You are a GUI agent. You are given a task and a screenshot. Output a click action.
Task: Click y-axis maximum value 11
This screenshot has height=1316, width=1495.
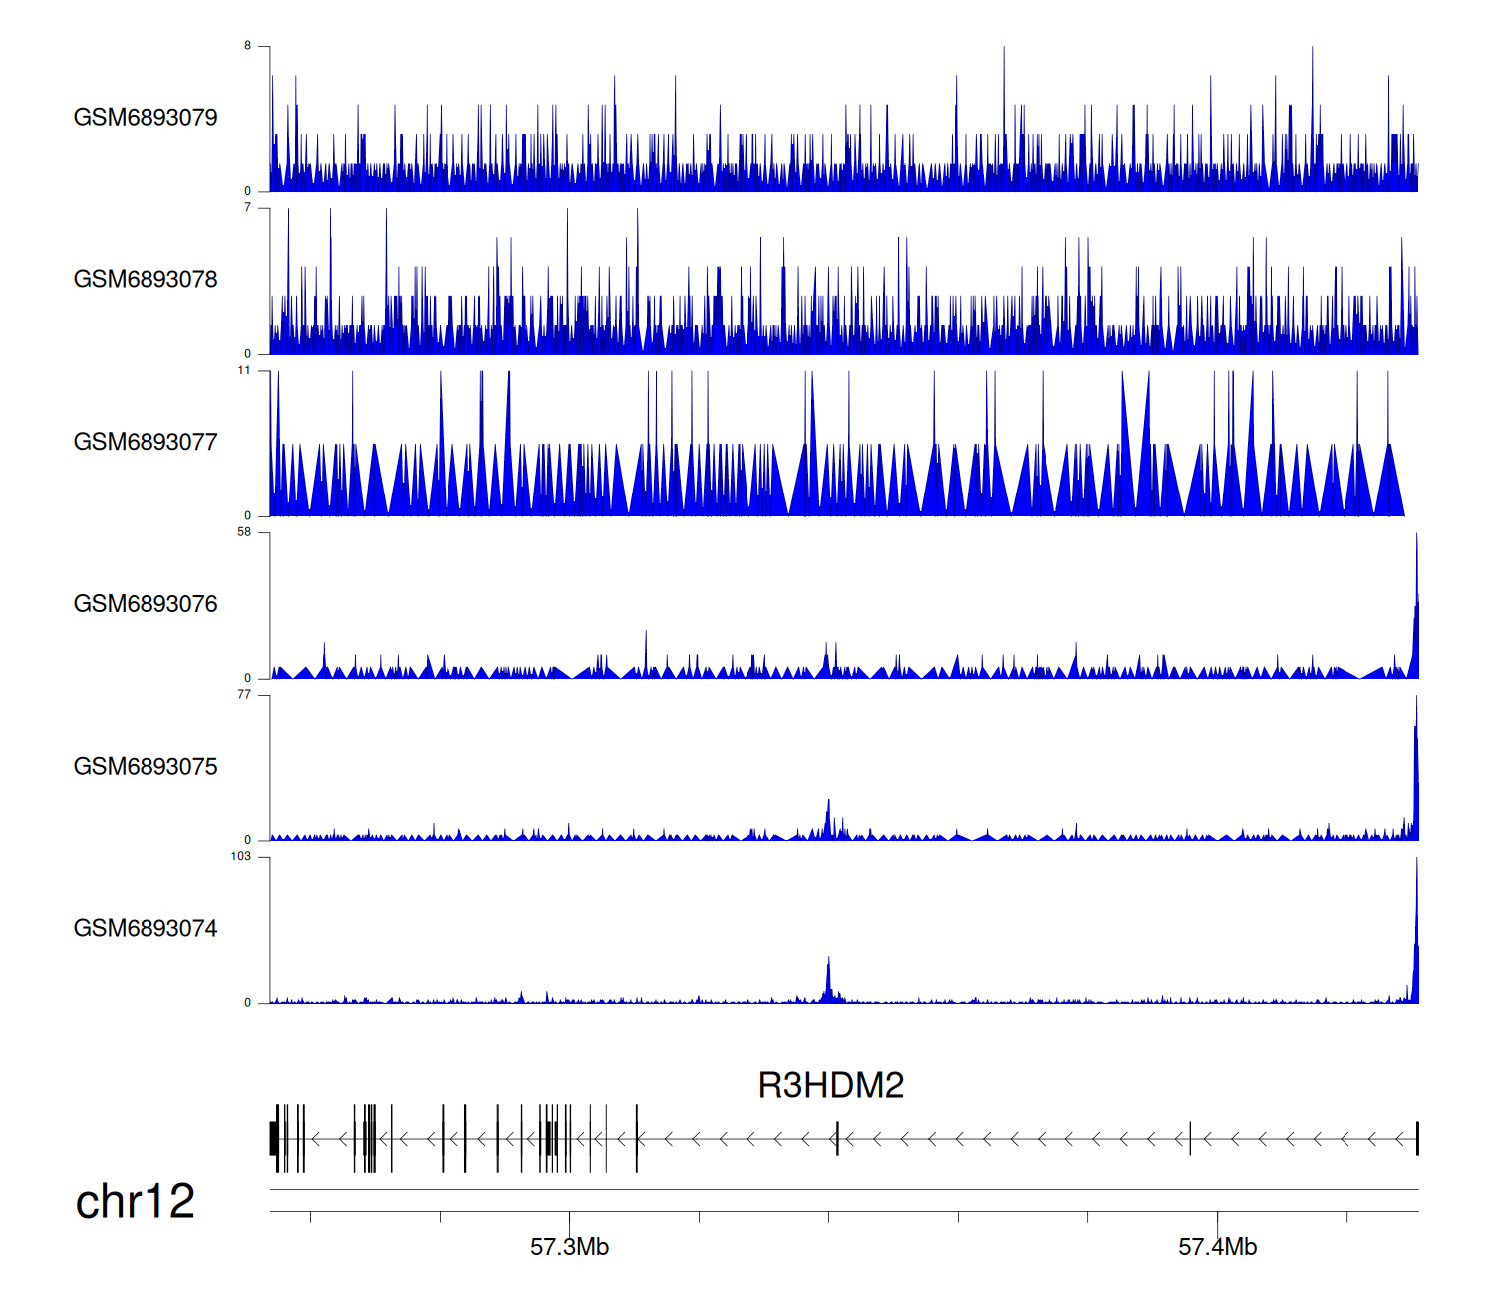coord(244,370)
